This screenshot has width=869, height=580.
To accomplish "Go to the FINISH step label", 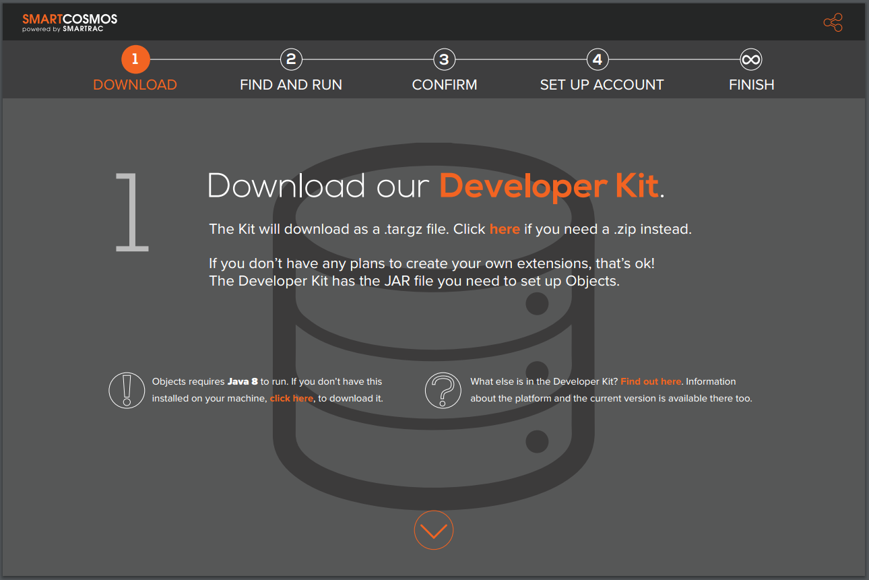I will [752, 85].
